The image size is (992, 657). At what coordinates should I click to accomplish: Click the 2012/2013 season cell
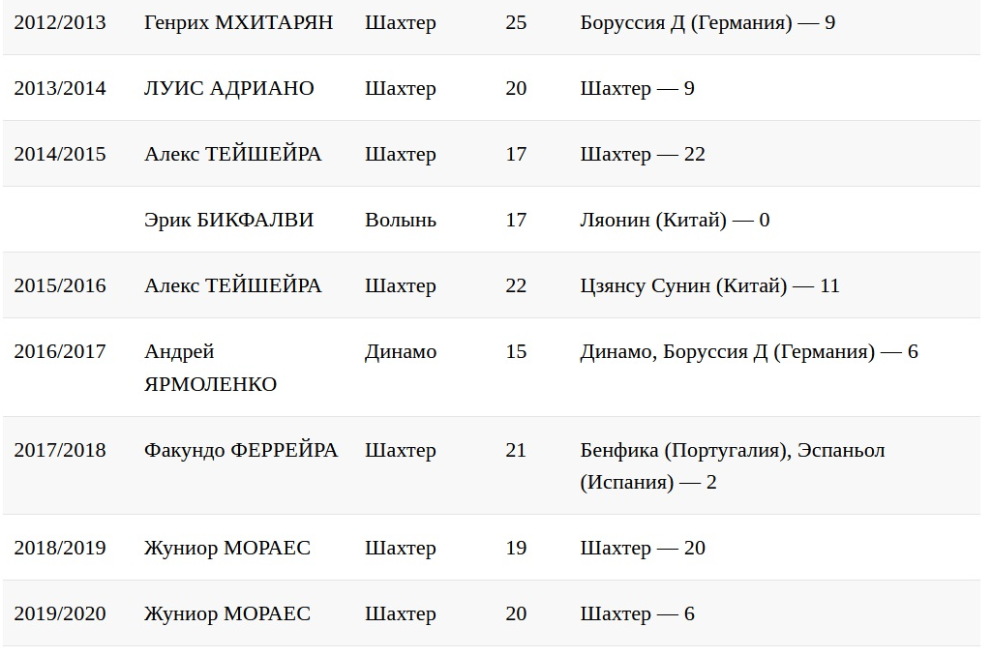[60, 22]
